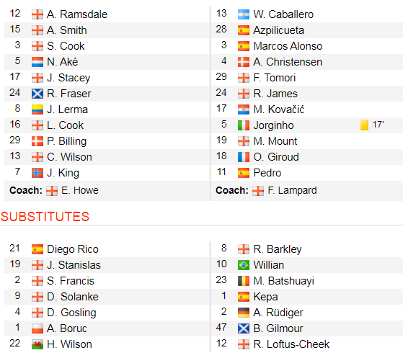Open substitute R. Loftus-Cheek
The height and width of the screenshot is (358, 403).
[x=291, y=344]
